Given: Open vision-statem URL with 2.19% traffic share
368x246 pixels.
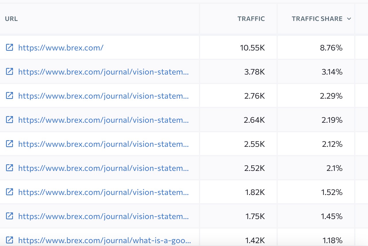Looking at the screenshot, I should [x=103, y=120].
